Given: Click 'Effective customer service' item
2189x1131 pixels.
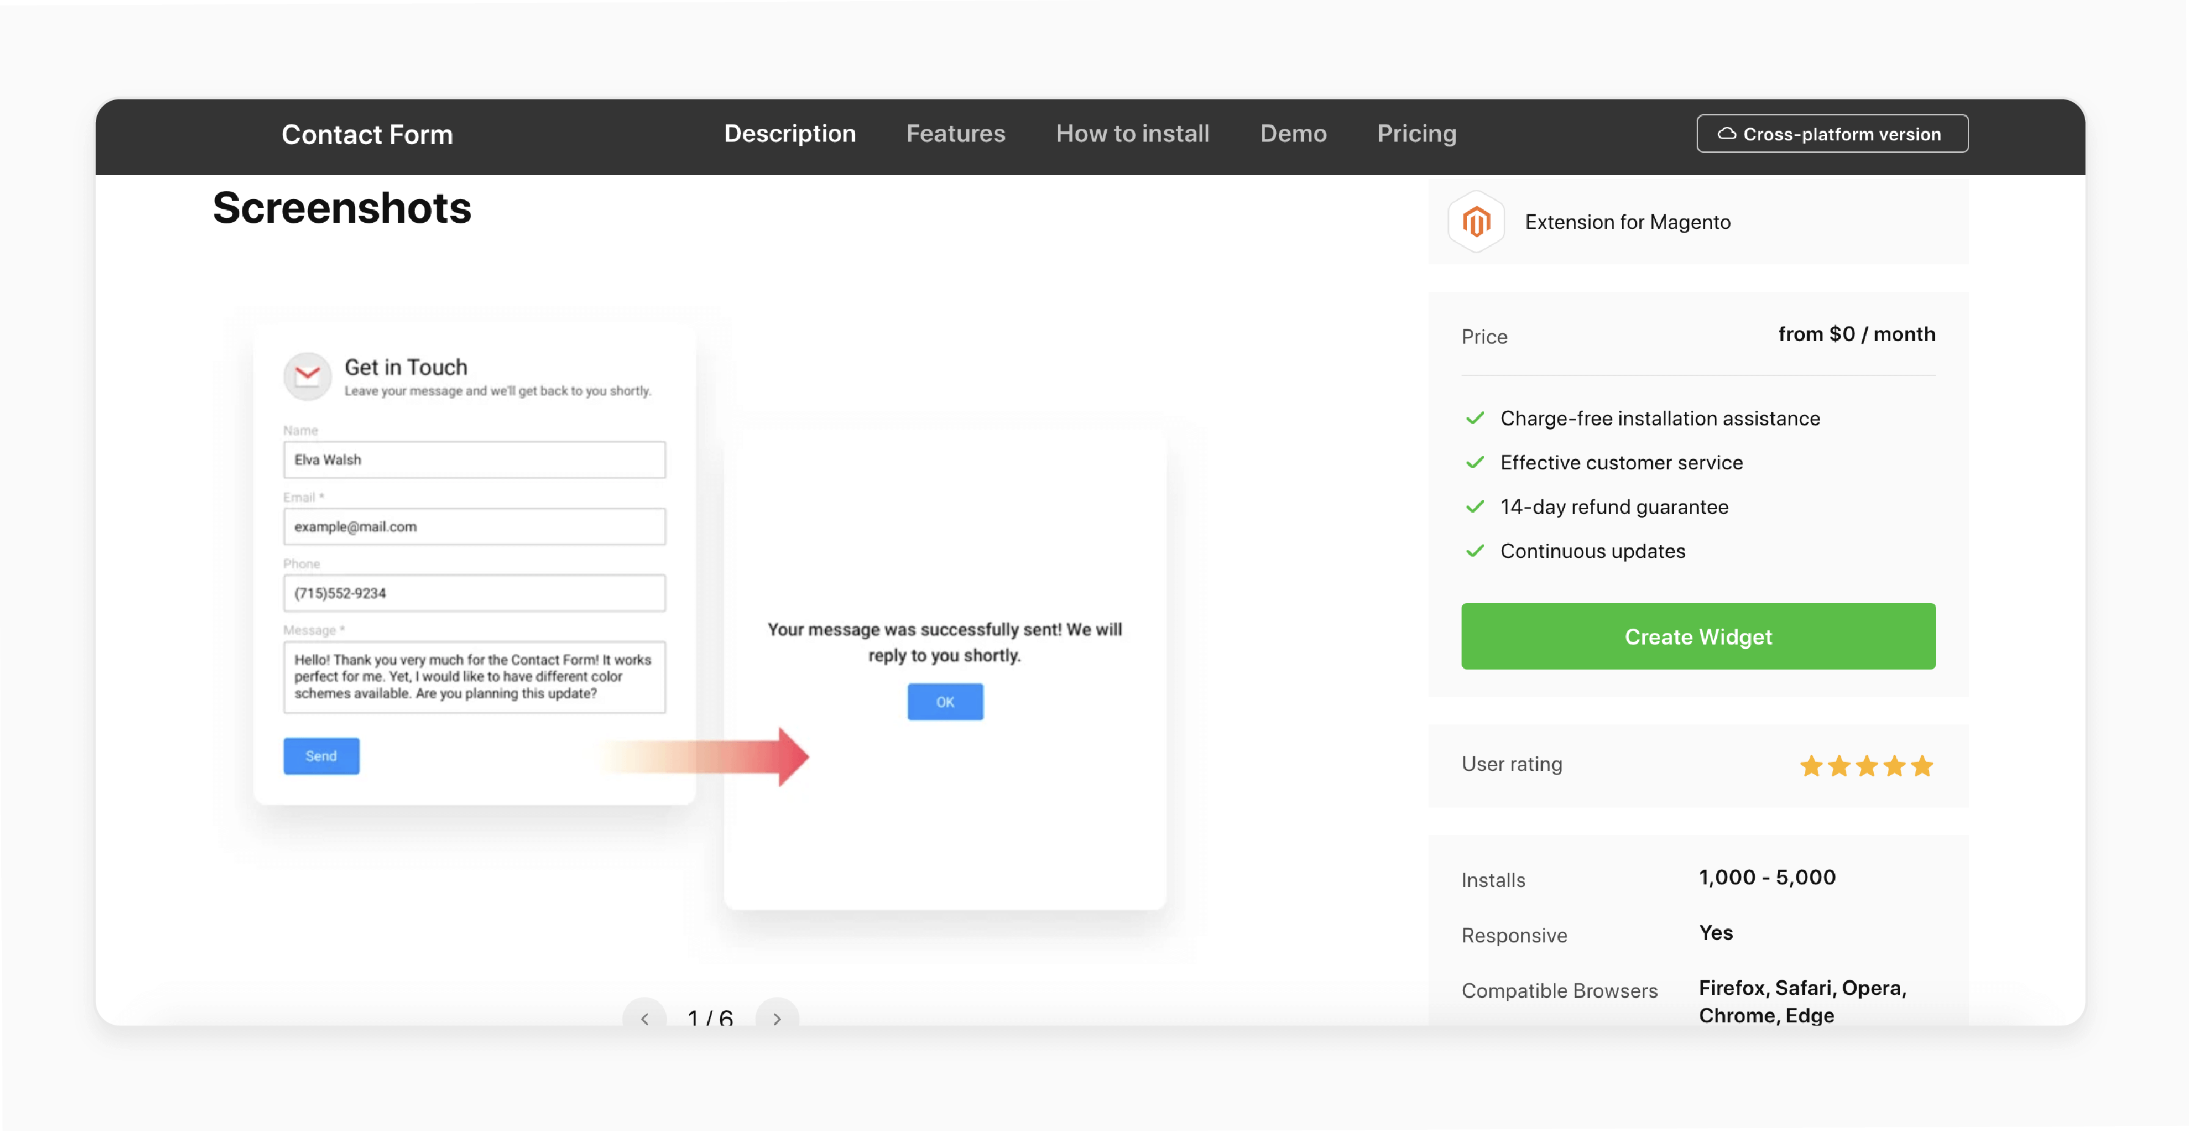Looking at the screenshot, I should (x=1622, y=463).
